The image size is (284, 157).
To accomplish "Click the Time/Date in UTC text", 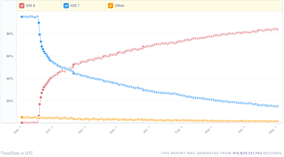I will [x=17, y=153].
